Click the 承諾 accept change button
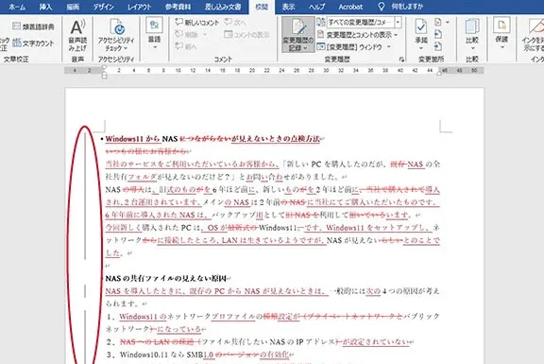The image size is (544, 364). (x=421, y=34)
